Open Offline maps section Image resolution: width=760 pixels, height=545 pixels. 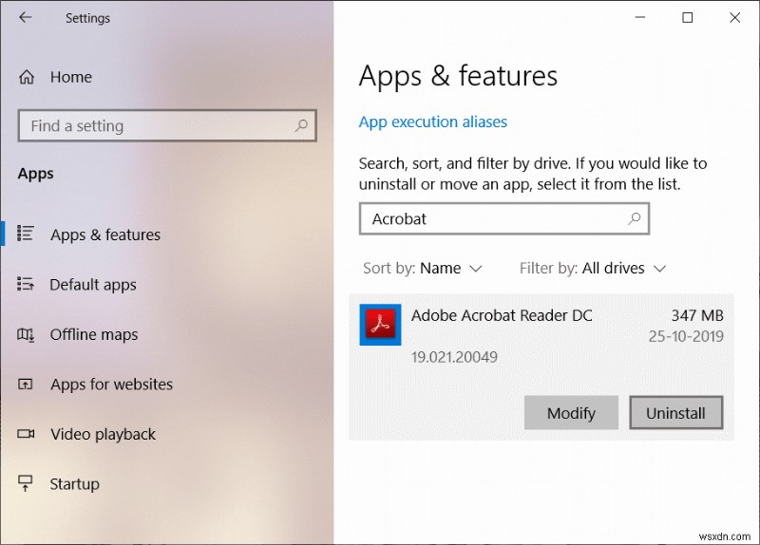pyautogui.click(x=94, y=335)
